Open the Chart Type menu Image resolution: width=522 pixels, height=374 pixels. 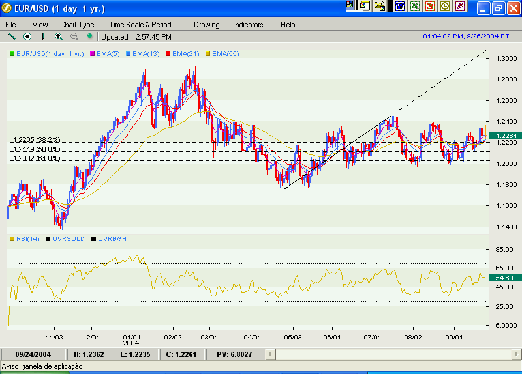pos(77,24)
